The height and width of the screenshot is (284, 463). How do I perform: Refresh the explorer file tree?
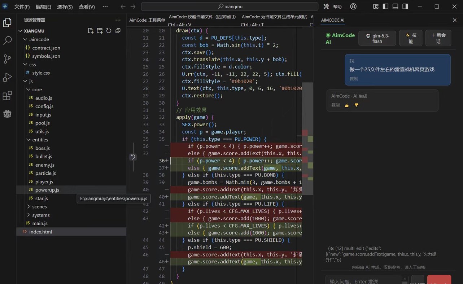click(x=109, y=31)
